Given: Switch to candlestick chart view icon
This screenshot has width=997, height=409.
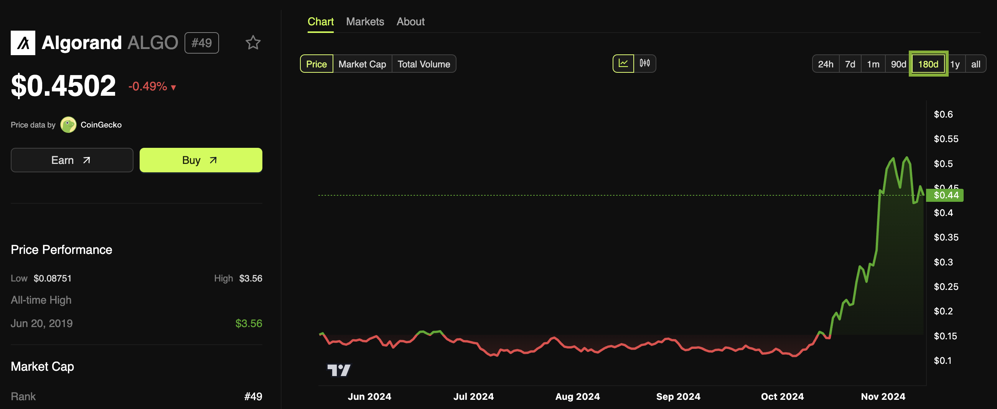Looking at the screenshot, I should coord(644,63).
